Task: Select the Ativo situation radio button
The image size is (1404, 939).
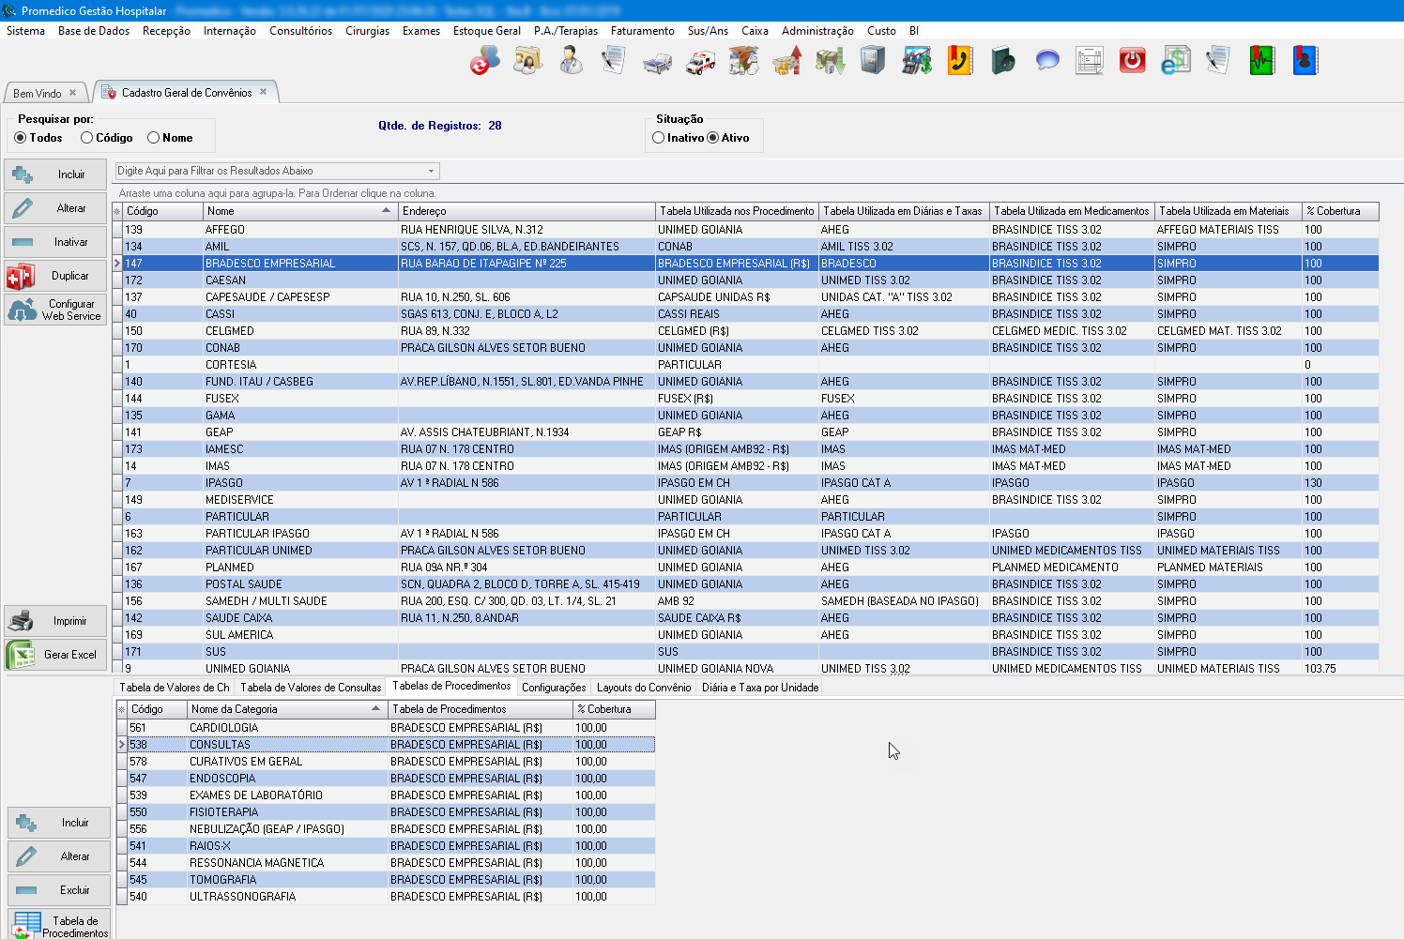Action: [713, 138]
